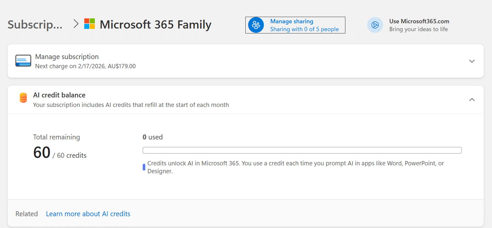Click the credits usage progress bar

[302, 150]
